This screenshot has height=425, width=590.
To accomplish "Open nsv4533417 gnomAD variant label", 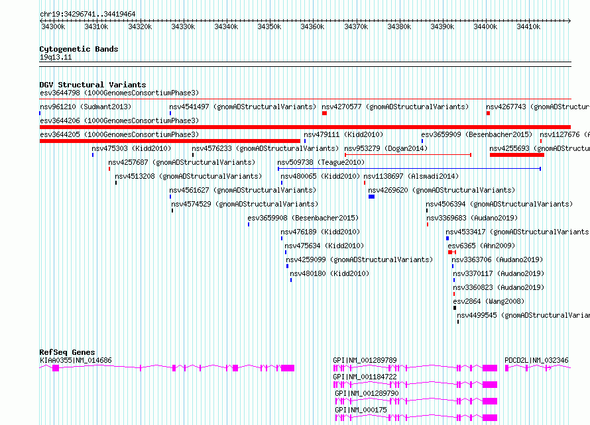I will pos(518,232).
